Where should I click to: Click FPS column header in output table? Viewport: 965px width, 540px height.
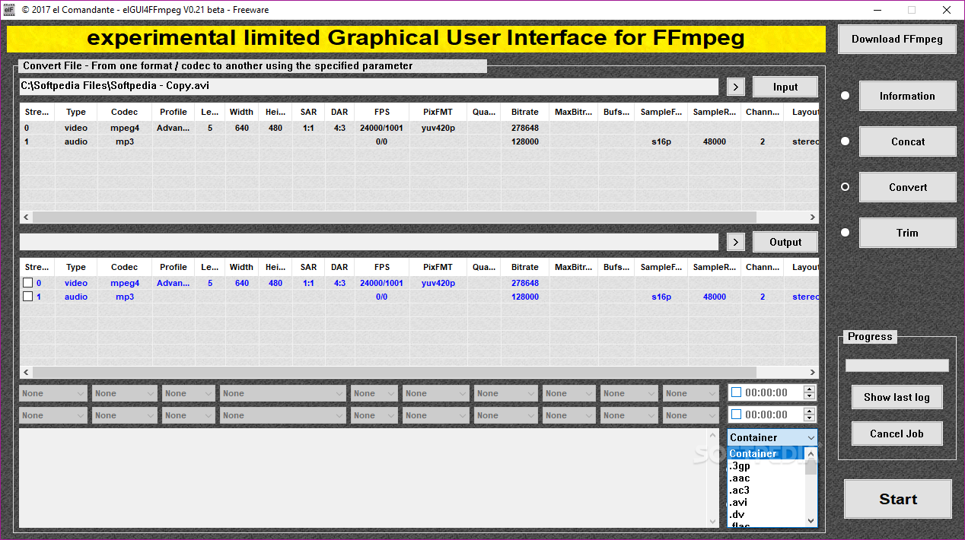(382, 267)
